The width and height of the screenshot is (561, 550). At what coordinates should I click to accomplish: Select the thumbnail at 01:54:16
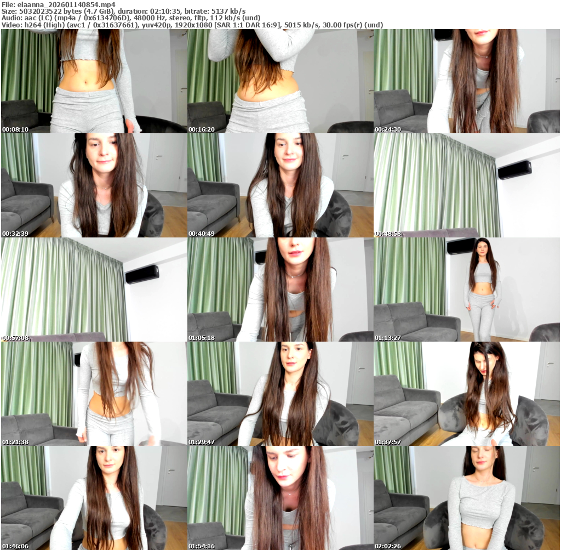(280, 497)
